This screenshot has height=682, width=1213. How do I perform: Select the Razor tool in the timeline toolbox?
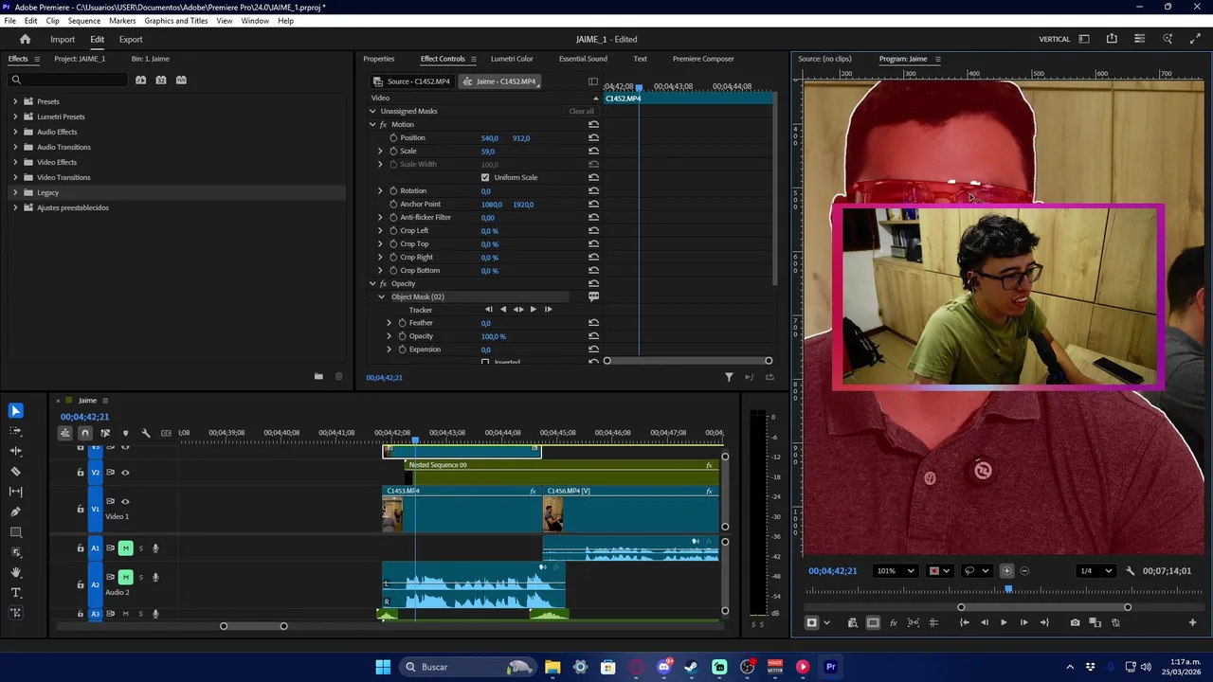15,471
